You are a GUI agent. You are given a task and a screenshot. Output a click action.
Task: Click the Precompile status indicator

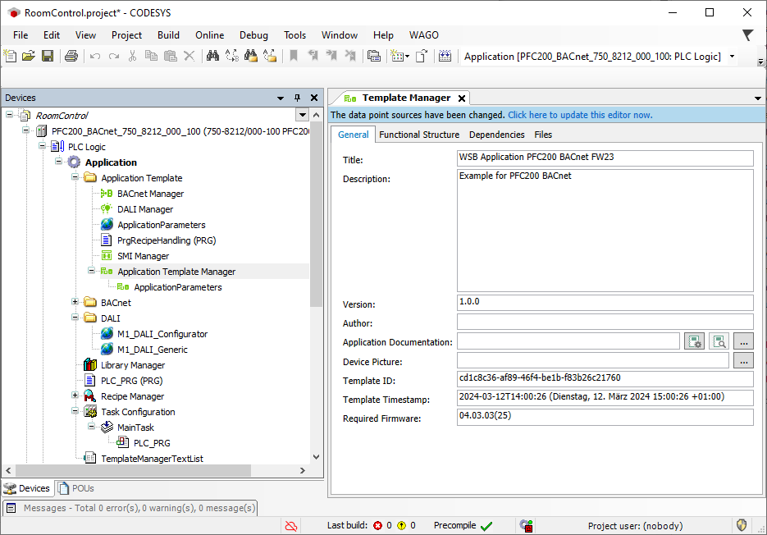coord(463,526)
